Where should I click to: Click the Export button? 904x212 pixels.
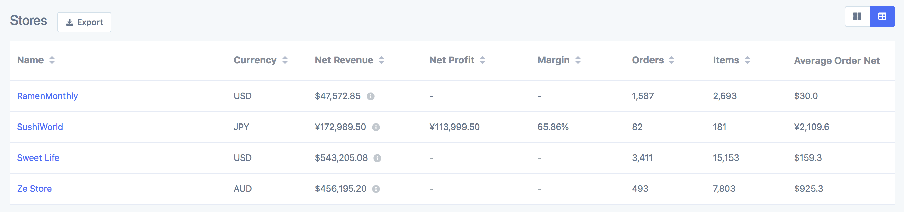[x=84, y=22]
